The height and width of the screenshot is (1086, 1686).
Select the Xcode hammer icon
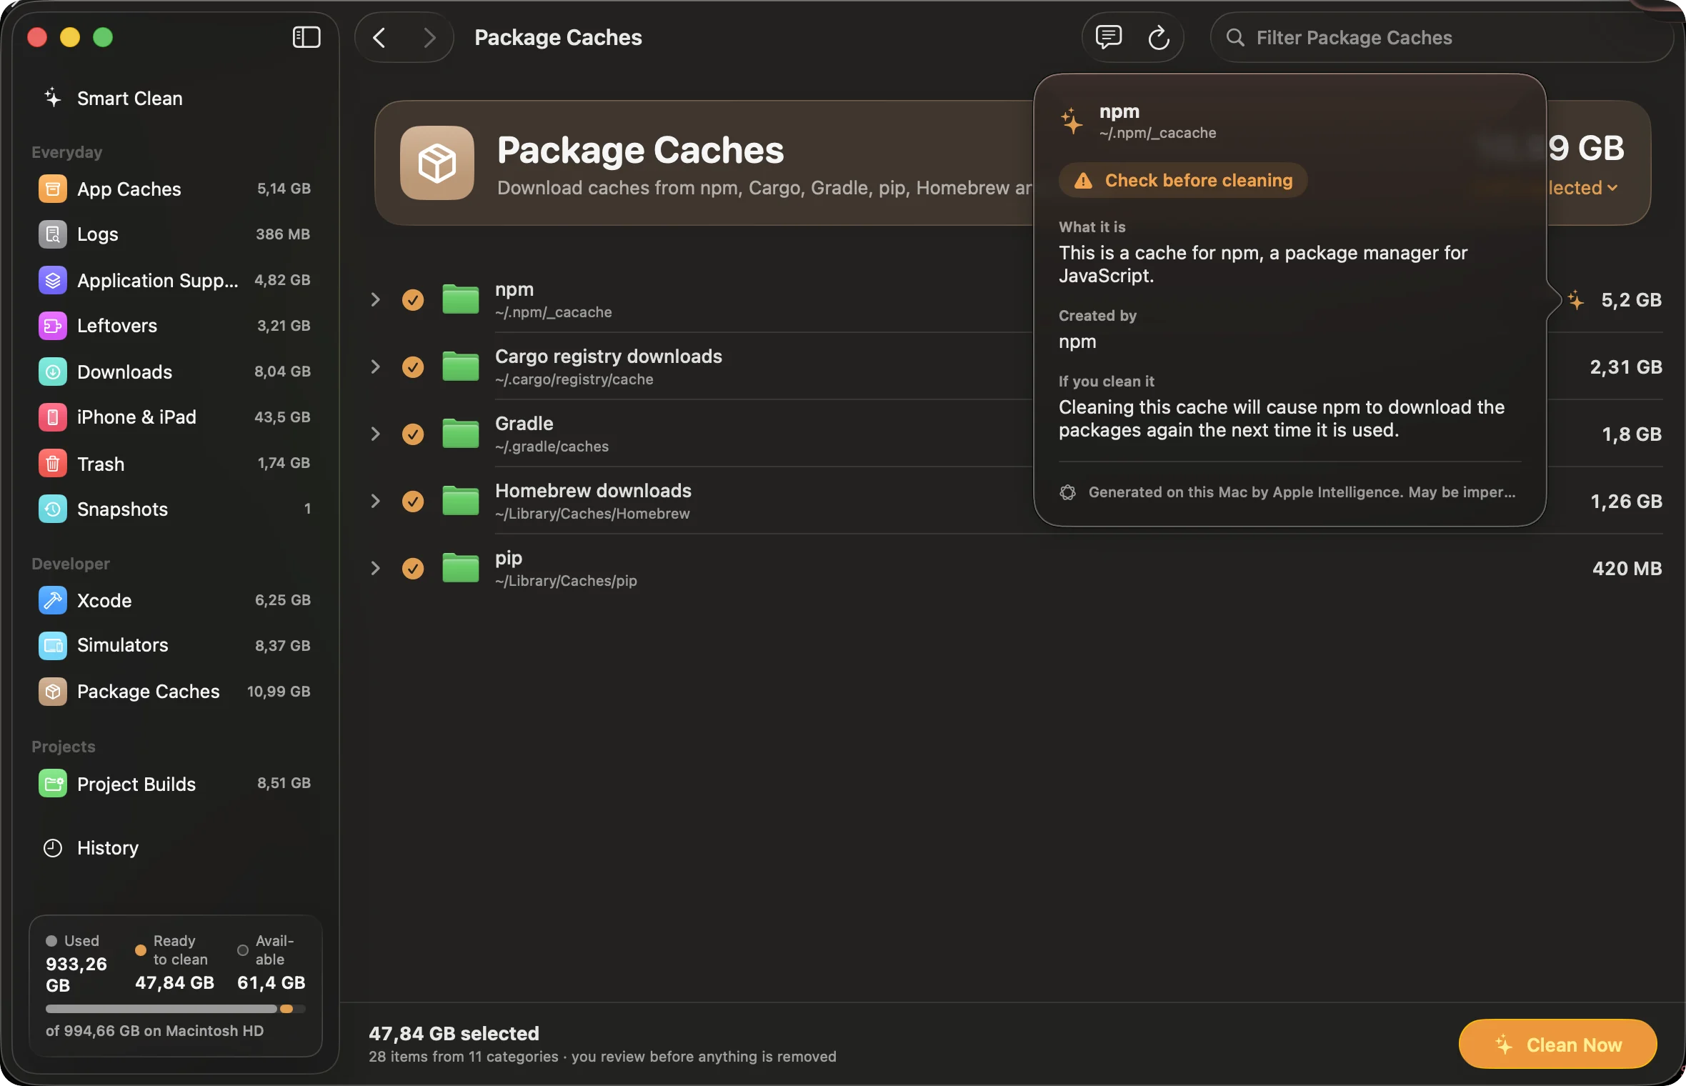pos(53,600)
